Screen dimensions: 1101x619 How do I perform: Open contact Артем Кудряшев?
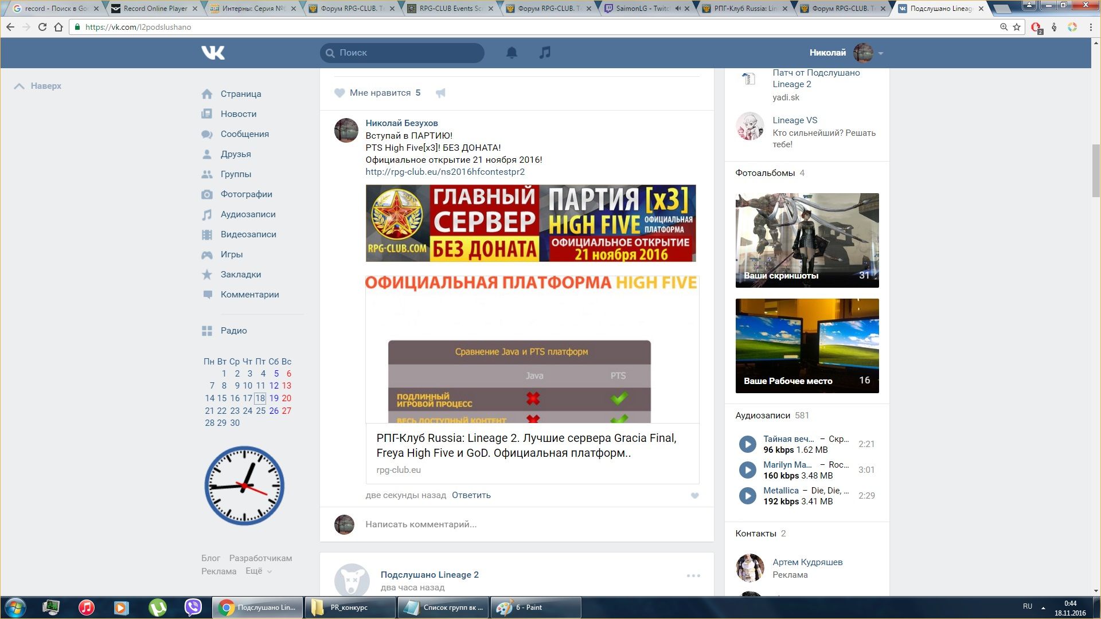pos(807,562)
